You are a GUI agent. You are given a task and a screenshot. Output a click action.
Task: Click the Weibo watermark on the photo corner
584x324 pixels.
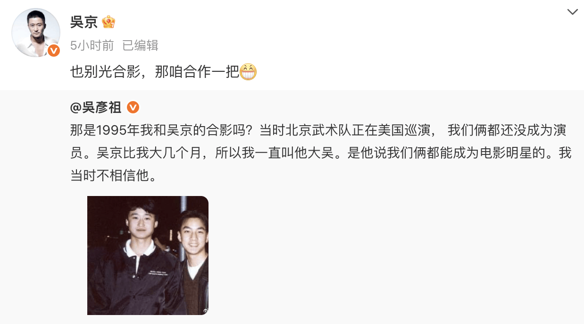click(205, 311)
